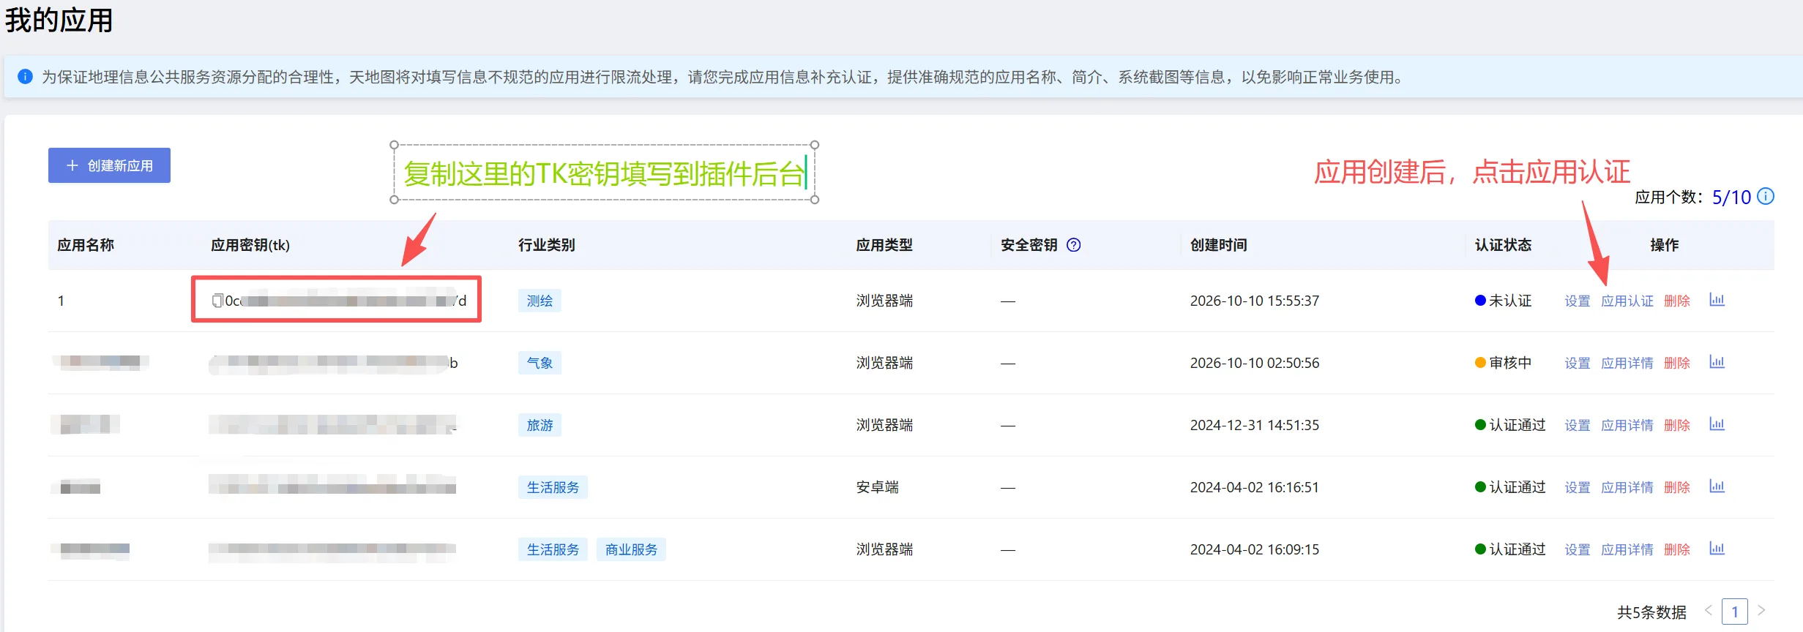Open statistics chart icon in the 审核中 row
1803x632 pixels.
pos(1717,362)
